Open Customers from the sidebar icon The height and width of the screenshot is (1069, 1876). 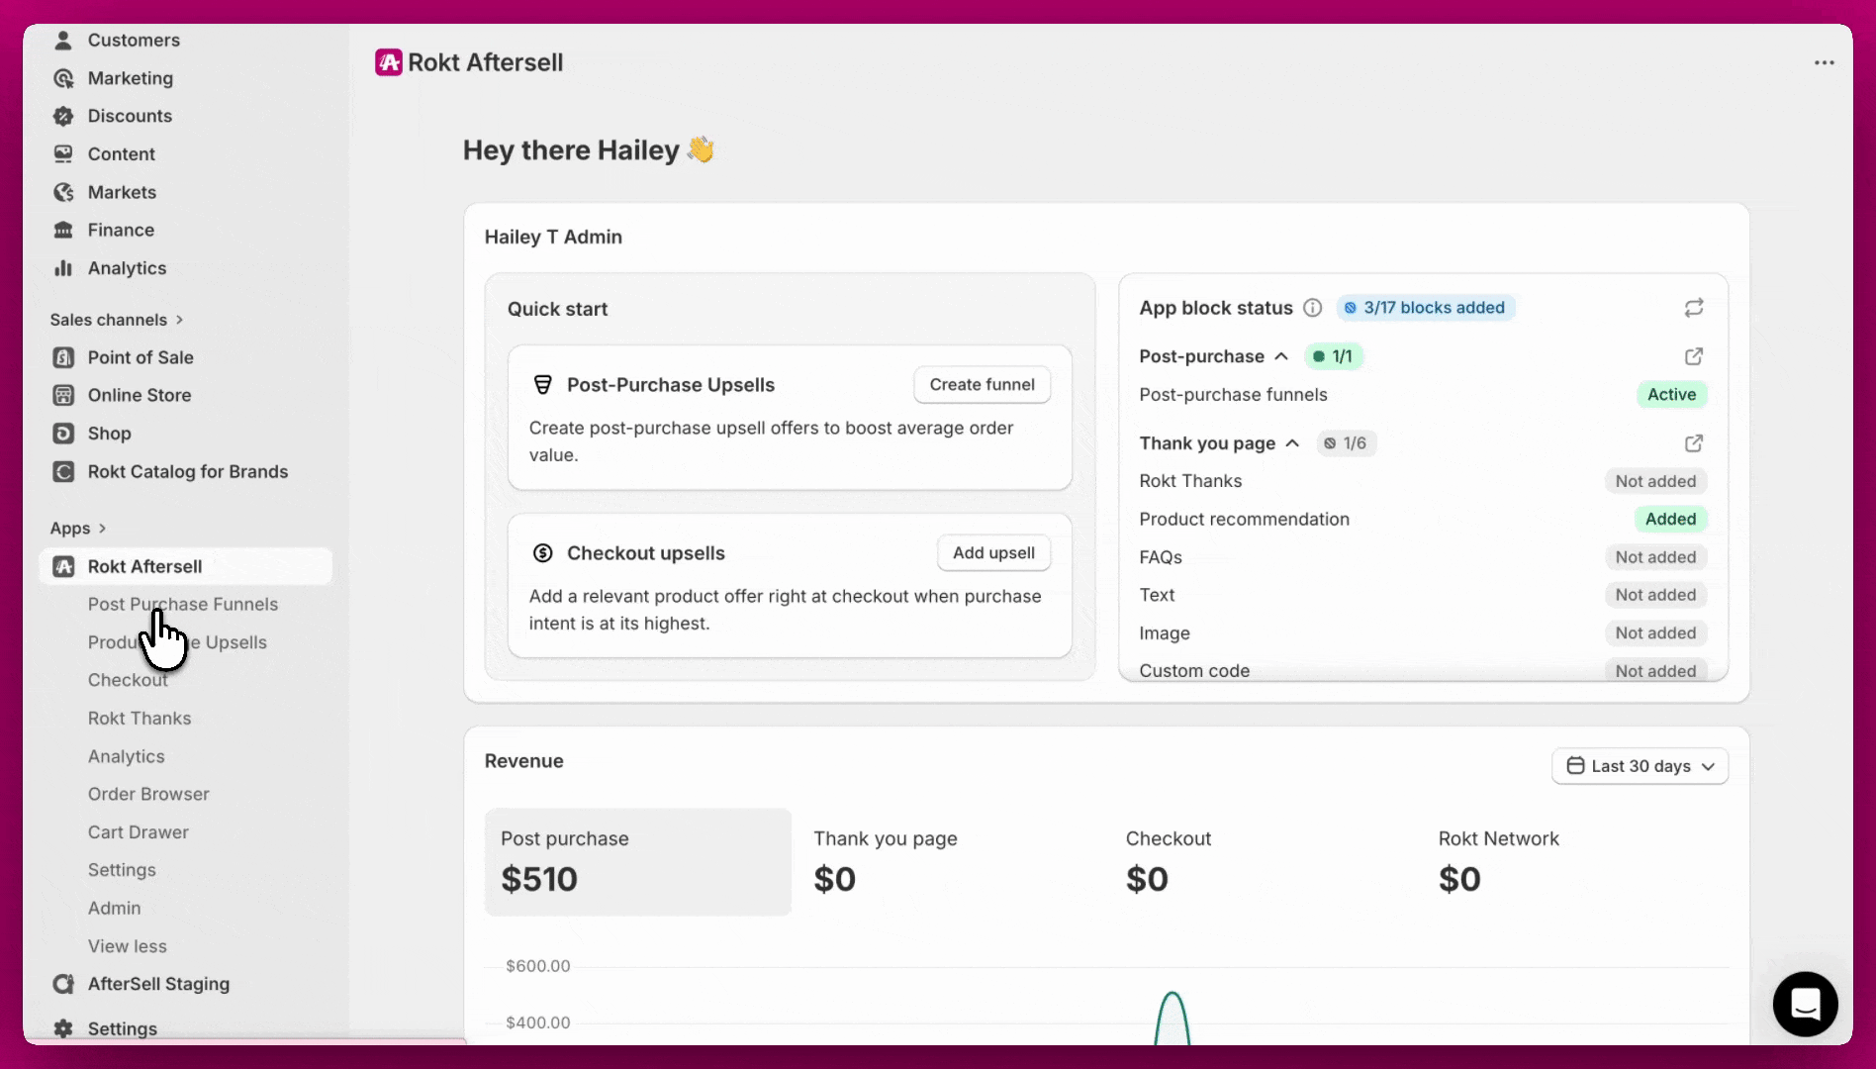coord(62,40)
